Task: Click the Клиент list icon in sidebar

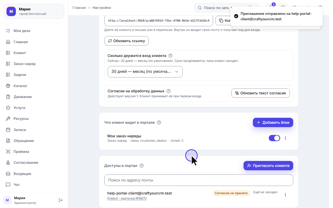Action: point(8,53)
